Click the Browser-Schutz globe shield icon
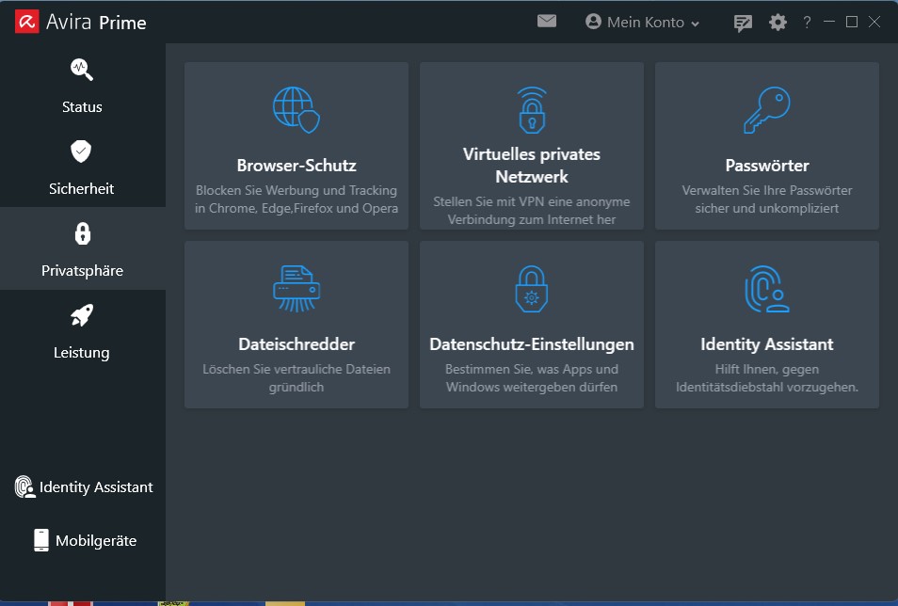Image resolution: width=898 pixels, height=606 pixels. [x=296, y=109]
